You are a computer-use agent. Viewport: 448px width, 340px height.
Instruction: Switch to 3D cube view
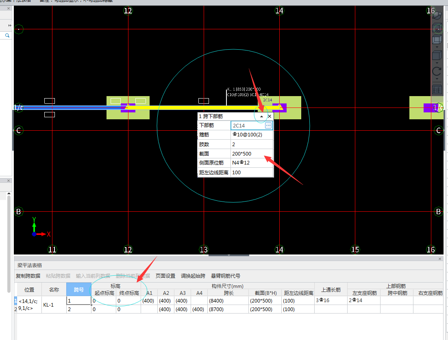coord(437,29)
